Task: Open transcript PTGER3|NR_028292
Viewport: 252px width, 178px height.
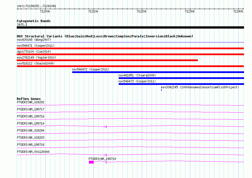Action: click(31, 102)
